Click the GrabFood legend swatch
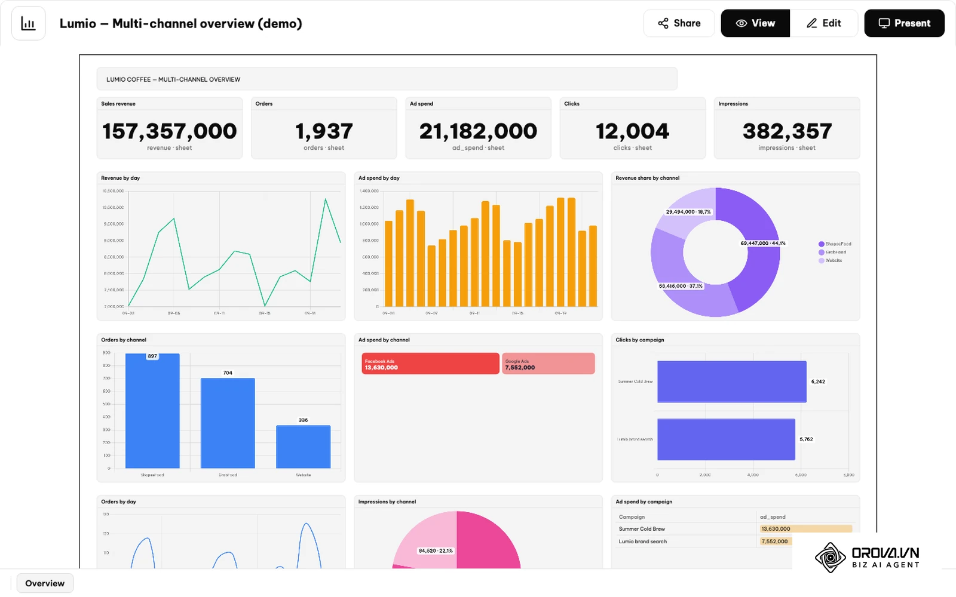The width and height of the screenshot is (956, 597). 822,253
